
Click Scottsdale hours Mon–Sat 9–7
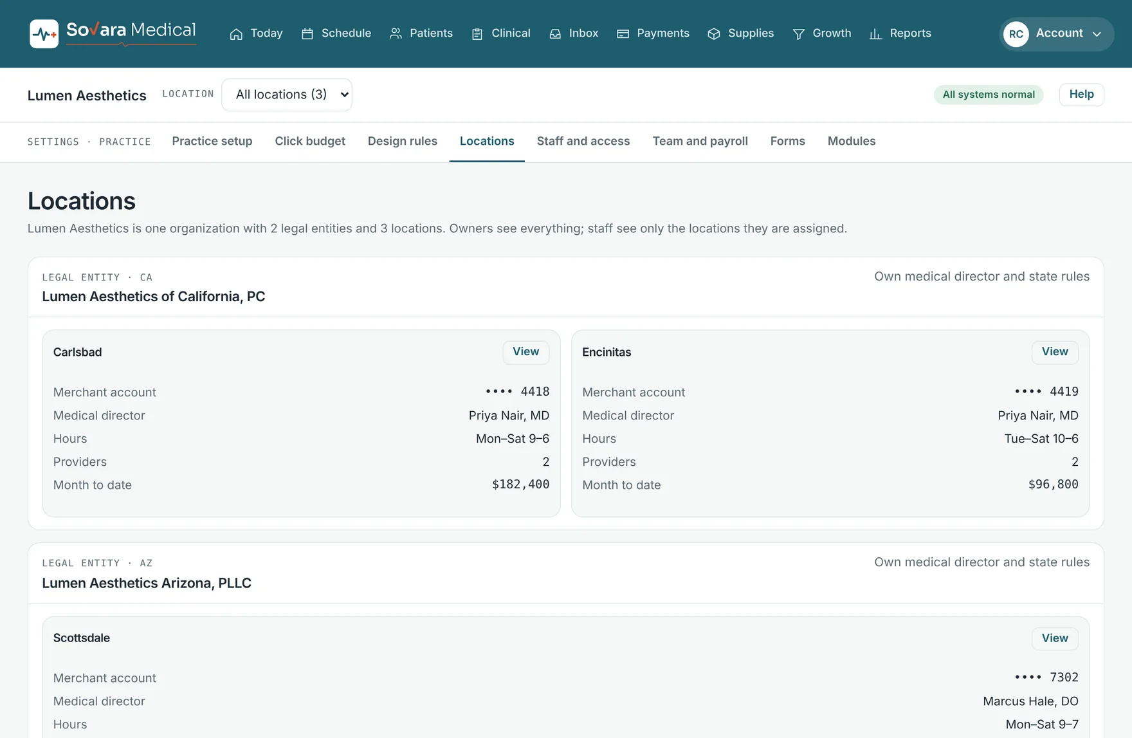pos(1042,724)
